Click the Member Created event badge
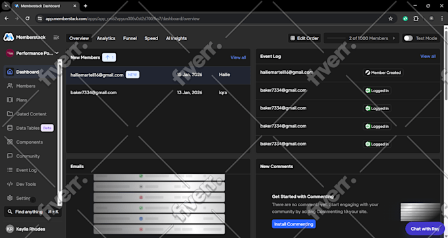 pyautogui.click(x=383, y=73)
